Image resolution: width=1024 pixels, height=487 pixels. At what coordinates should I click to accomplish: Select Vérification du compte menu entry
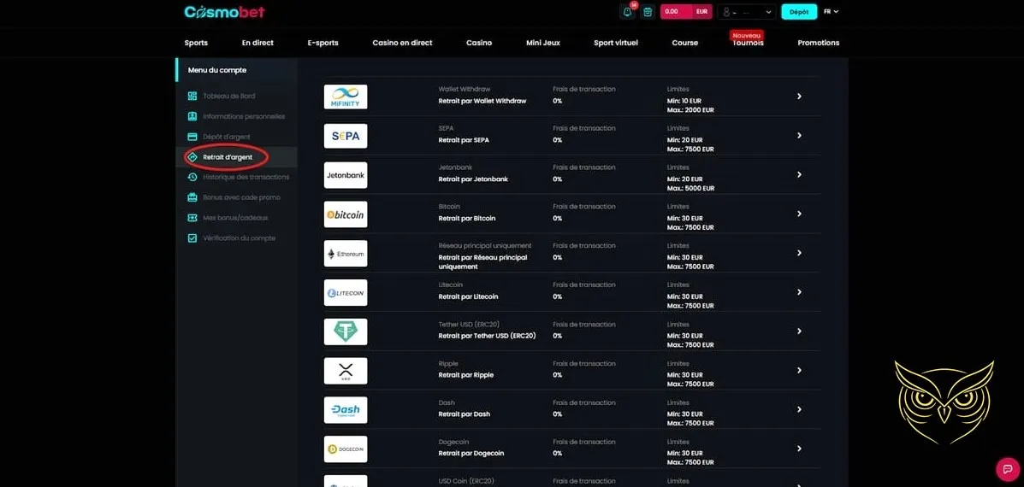coord(239,238)
